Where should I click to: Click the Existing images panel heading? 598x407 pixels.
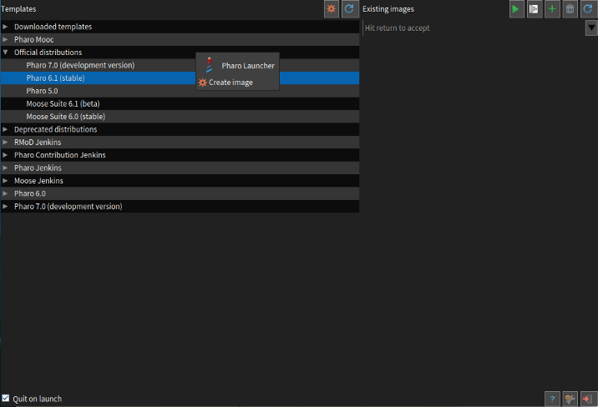(388, 8)
